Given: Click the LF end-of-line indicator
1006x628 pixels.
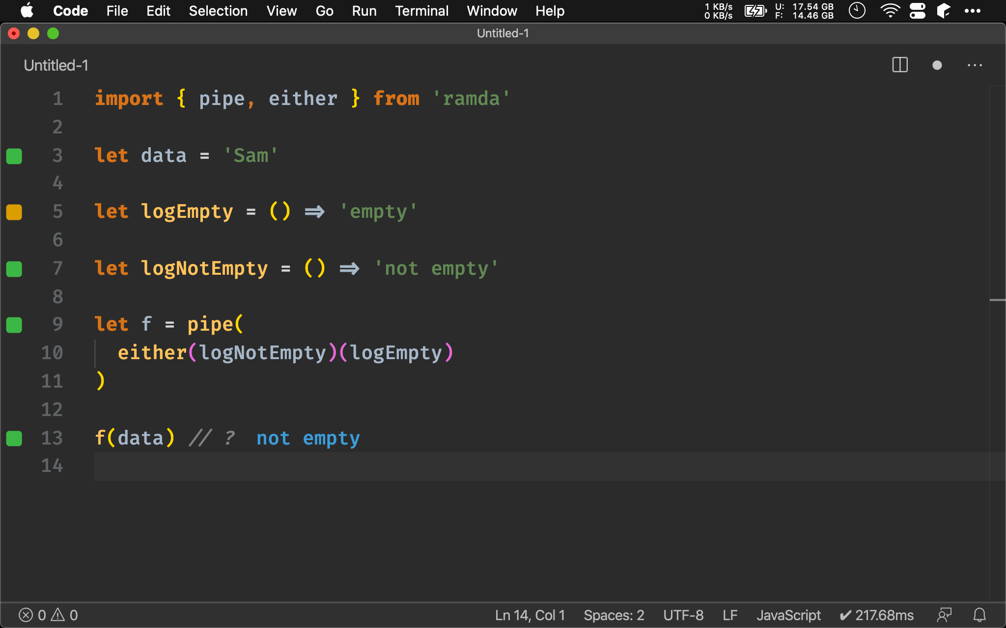Looking at the screenshot, I should coord(730,615).
